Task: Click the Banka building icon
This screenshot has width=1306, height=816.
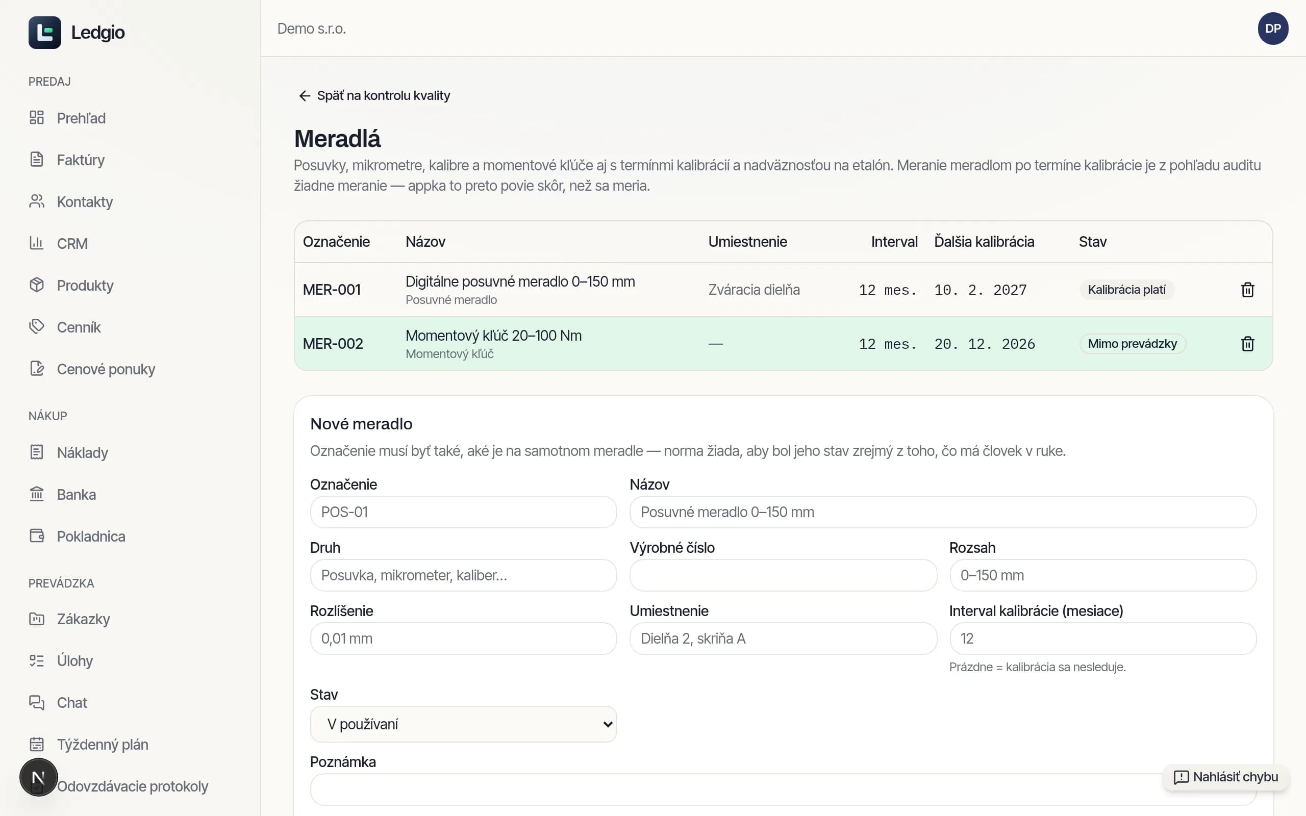Action: [37, 494]
